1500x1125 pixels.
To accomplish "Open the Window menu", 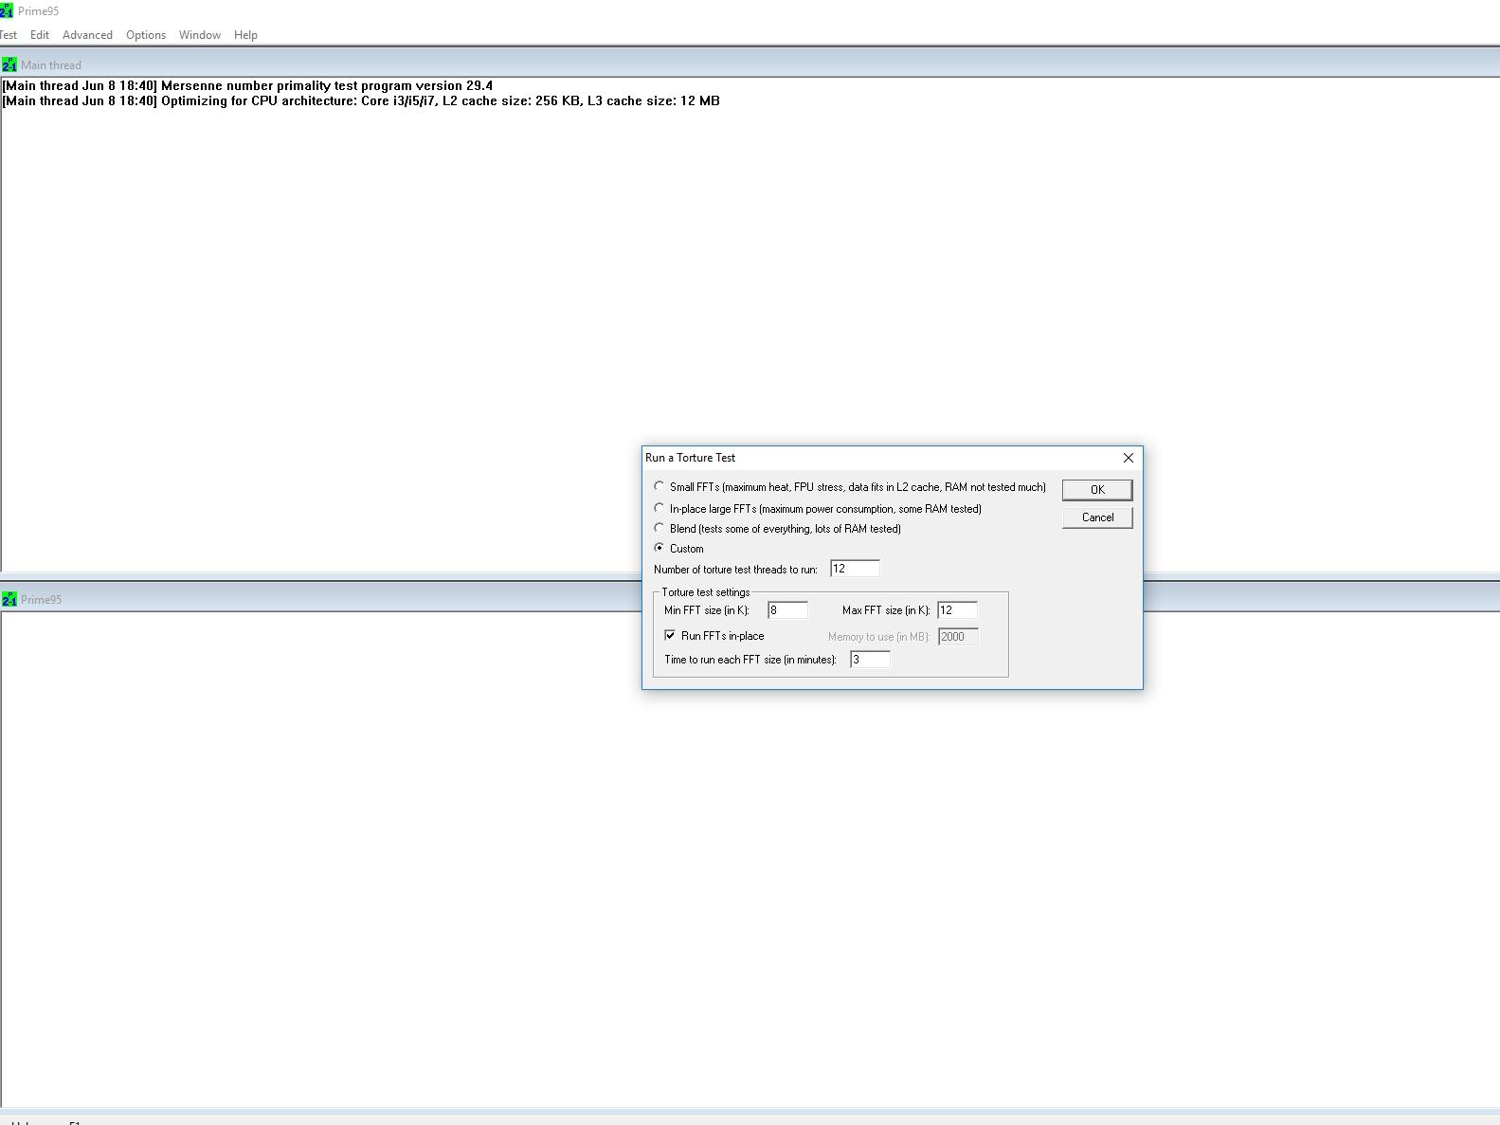I will [200, 35].
